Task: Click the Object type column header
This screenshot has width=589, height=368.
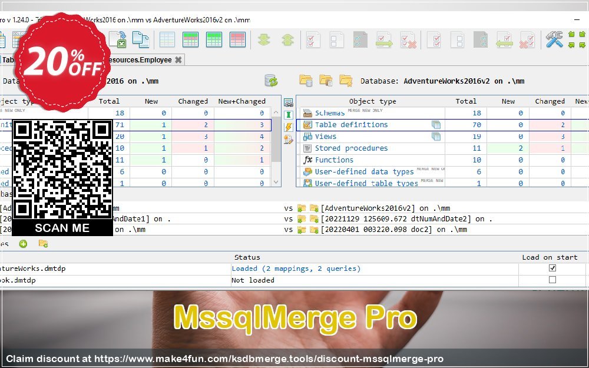Action: point(372,101)
